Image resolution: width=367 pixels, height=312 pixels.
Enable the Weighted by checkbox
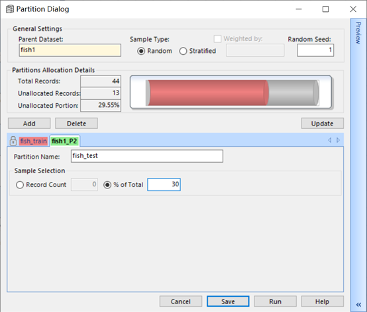[x=217, y=39]
